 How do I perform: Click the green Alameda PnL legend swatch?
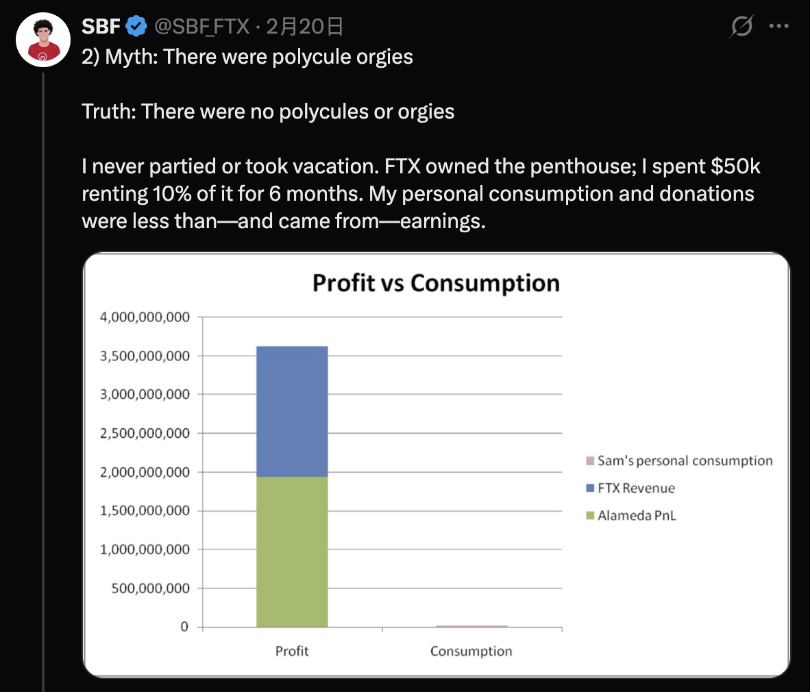pyautogui.click(x=590, y=516)
